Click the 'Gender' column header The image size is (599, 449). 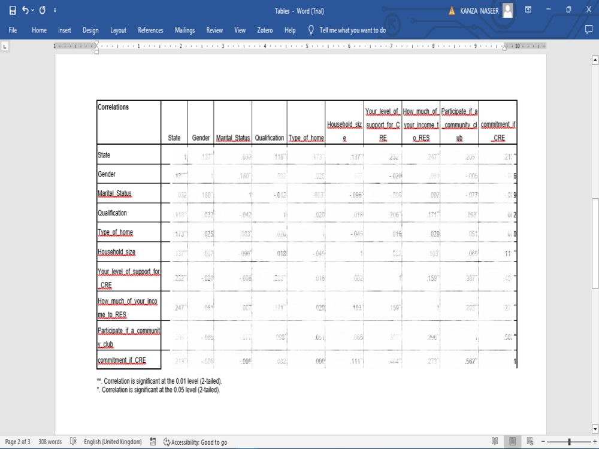201,138
